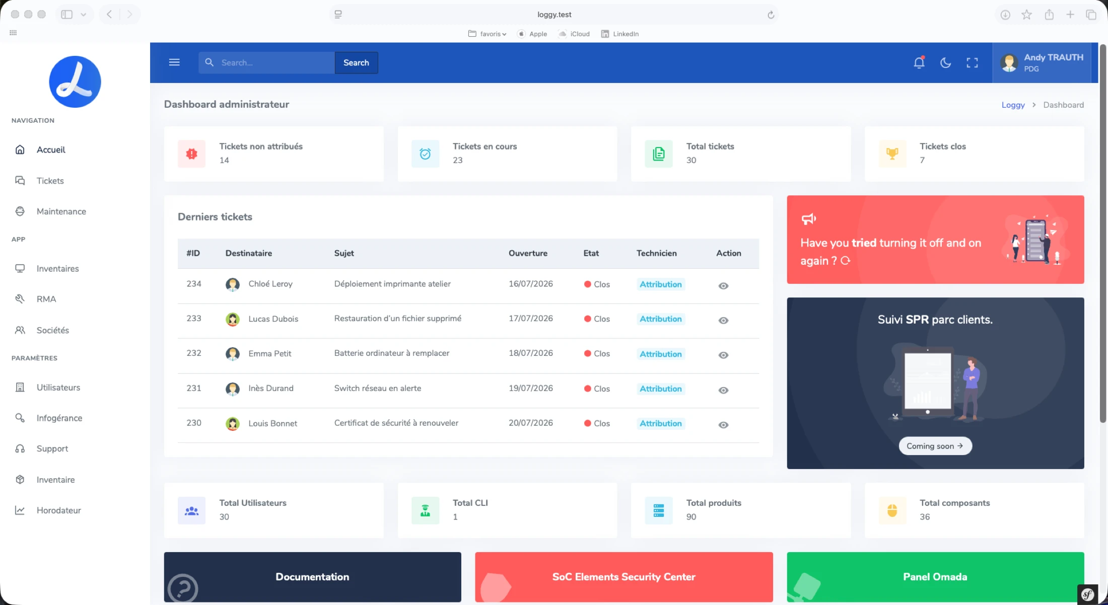
Task: Click Tickets clos trophy icon
Action: pos(892,154)
